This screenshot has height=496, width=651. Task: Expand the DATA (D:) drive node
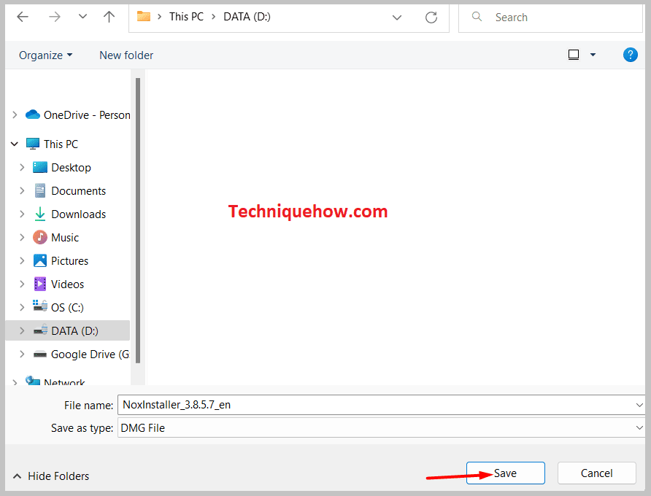click(22, 331)
